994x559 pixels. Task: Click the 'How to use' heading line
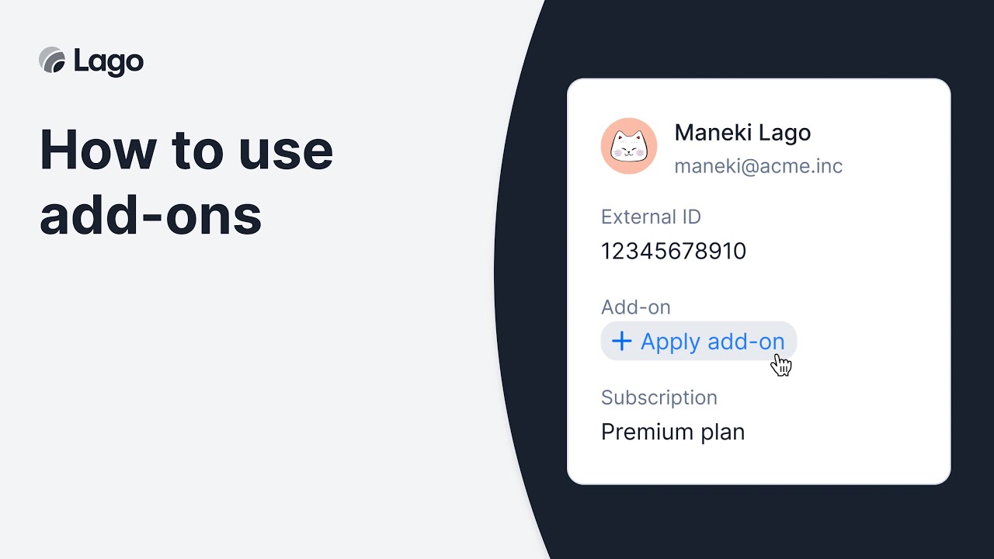[x=186, y=151]
